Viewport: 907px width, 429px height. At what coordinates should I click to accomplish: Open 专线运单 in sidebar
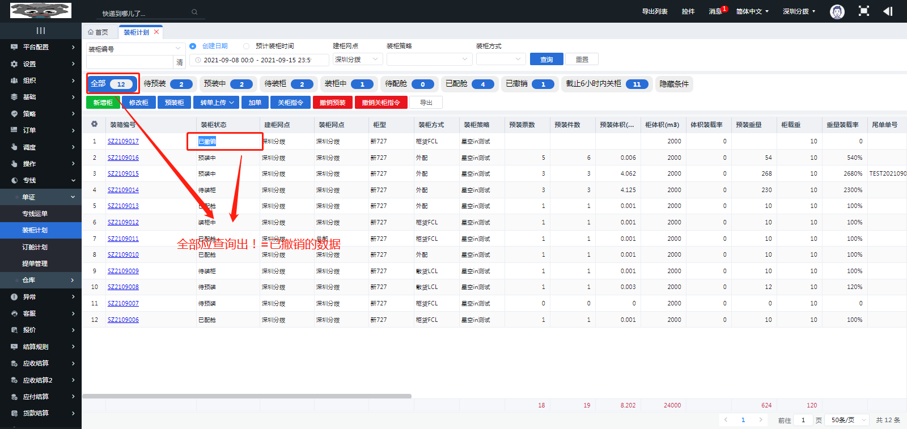coord(35,214)
